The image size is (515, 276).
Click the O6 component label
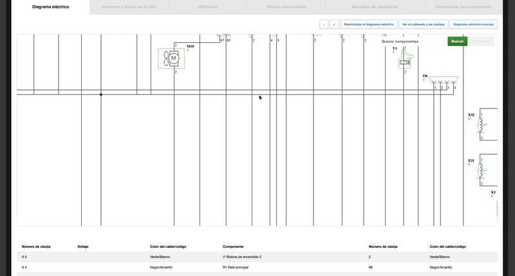point(425,76)
